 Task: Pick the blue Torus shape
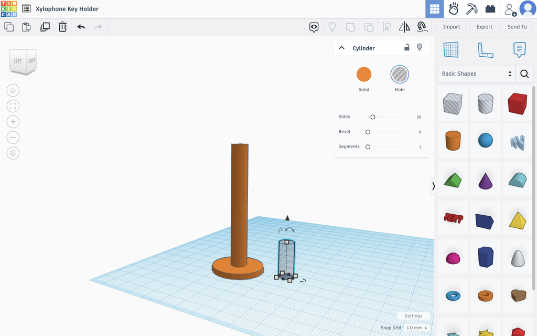click(453, 296)
